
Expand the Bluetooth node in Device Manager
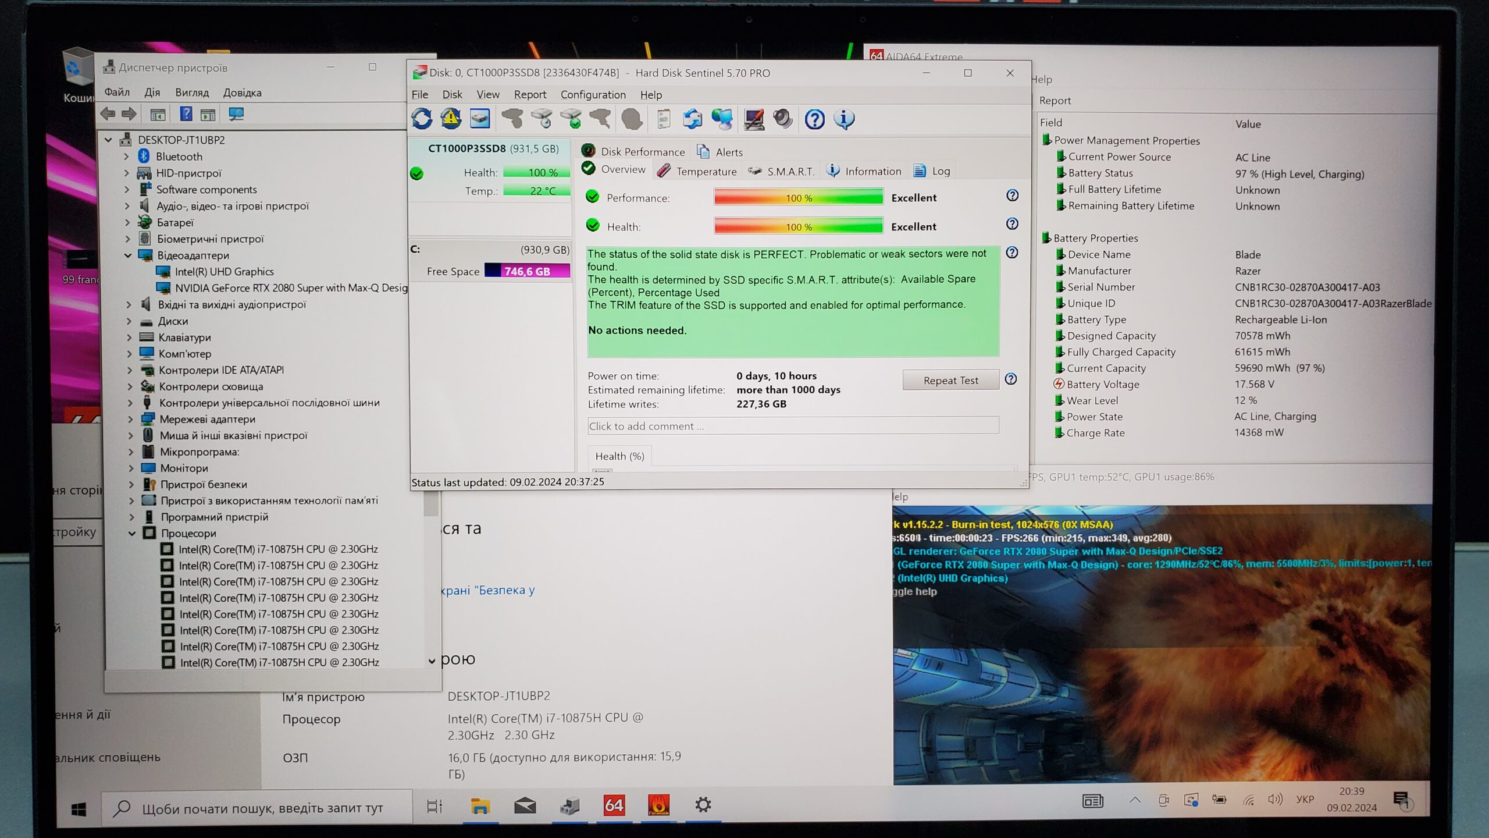point(127,157)
